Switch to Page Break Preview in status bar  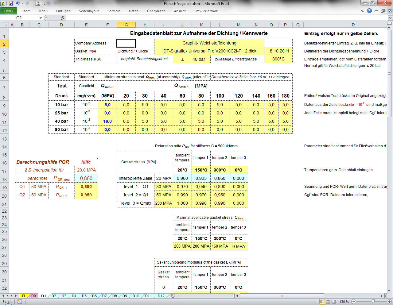pyautogui.click(x=333, y=302)
